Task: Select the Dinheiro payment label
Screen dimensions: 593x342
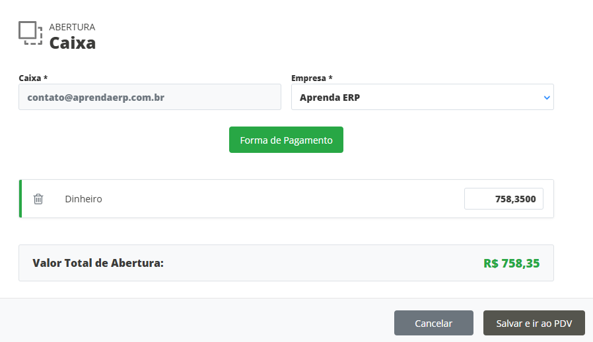Action: tap(83, 198)
